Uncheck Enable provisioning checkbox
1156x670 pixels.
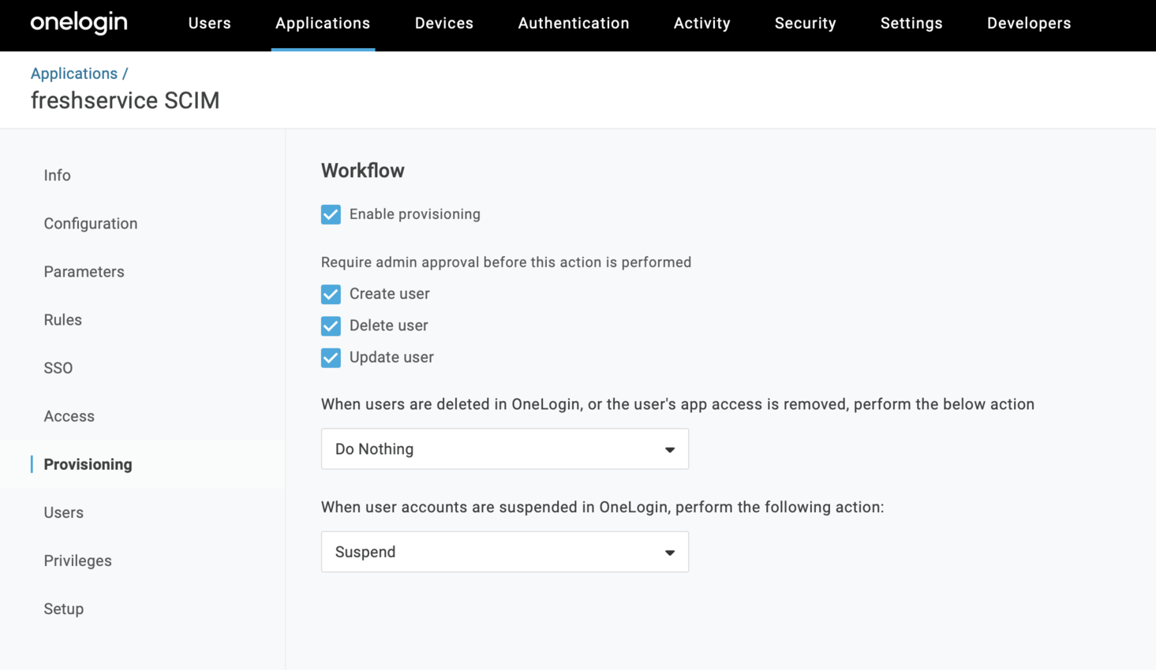pyautogui.click(x=331, y=214)
